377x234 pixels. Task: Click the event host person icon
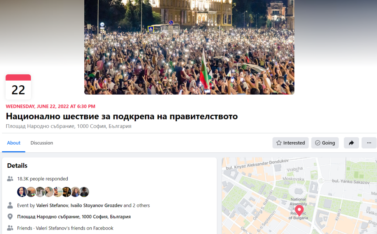(10, 205)
